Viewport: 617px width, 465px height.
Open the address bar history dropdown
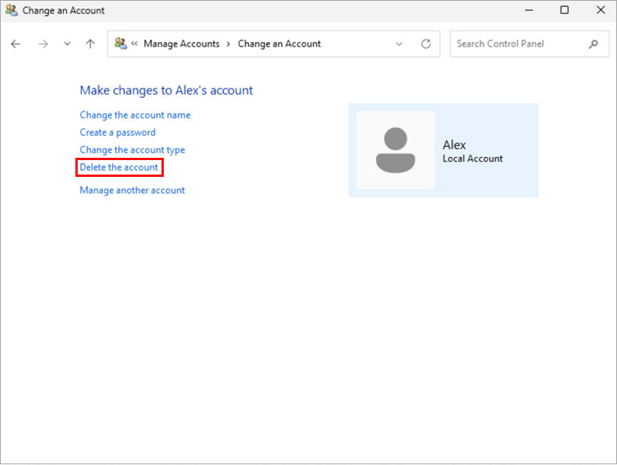coord(399,44)
